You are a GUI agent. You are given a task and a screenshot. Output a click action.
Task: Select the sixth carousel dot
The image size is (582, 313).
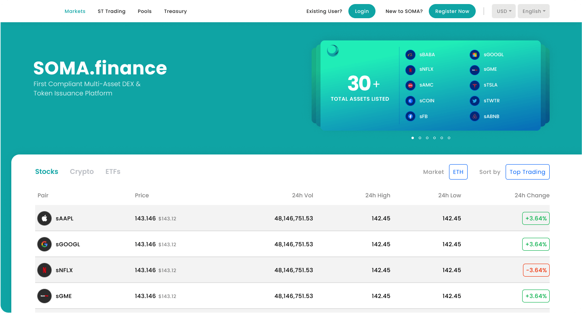(x=449, y=138)
